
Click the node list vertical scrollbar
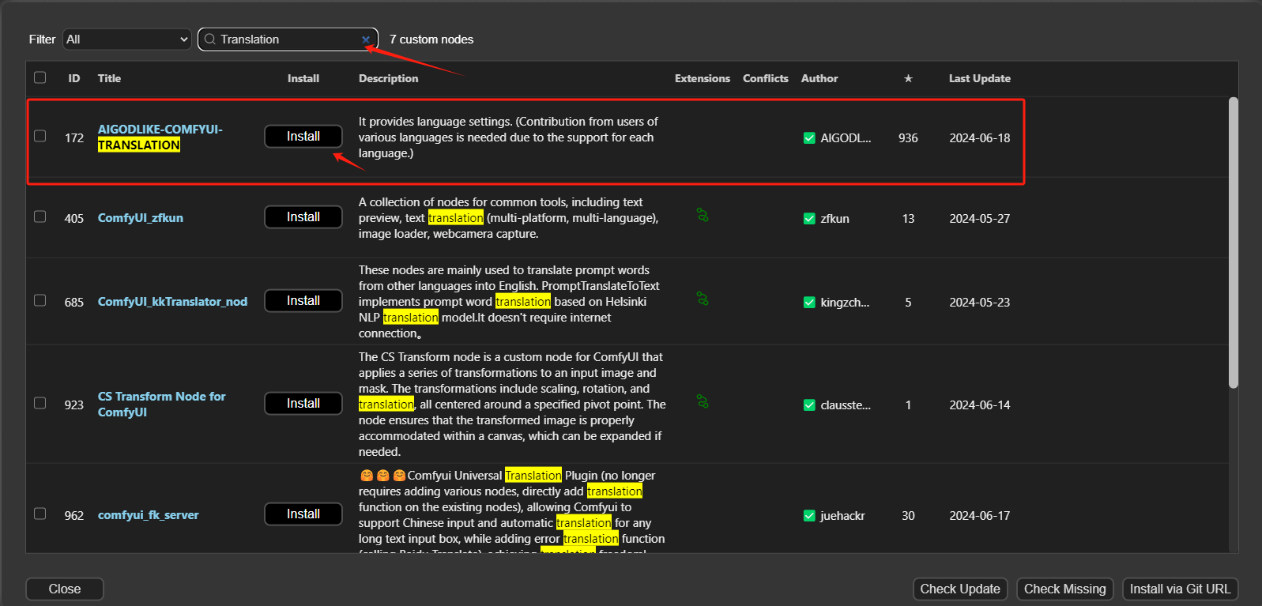tap(1234, 243)
